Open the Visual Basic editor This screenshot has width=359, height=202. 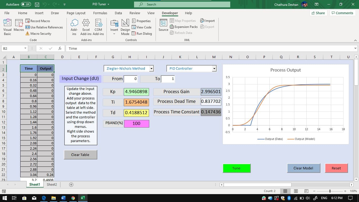pyautogui.click(x=7, y=27)
